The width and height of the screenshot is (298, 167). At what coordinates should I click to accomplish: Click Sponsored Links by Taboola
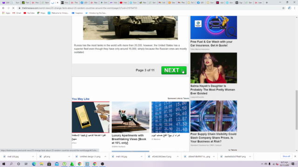(178, 98)
